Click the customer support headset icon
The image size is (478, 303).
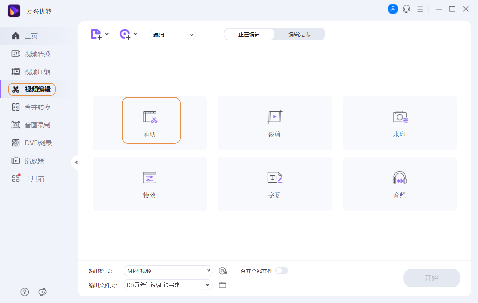[x=407, y=9]
